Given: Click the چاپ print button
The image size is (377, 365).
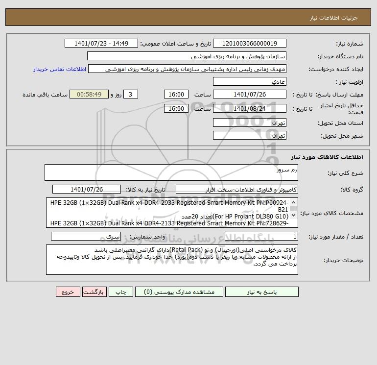Looking at the screenshot, I should coord(121,292).
